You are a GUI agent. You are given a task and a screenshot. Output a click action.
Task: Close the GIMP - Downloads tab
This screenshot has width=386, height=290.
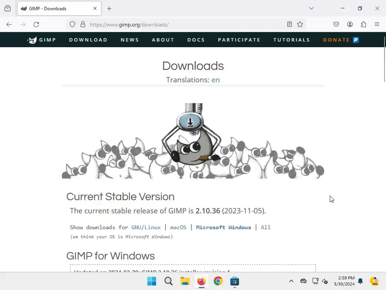(95, 8)
